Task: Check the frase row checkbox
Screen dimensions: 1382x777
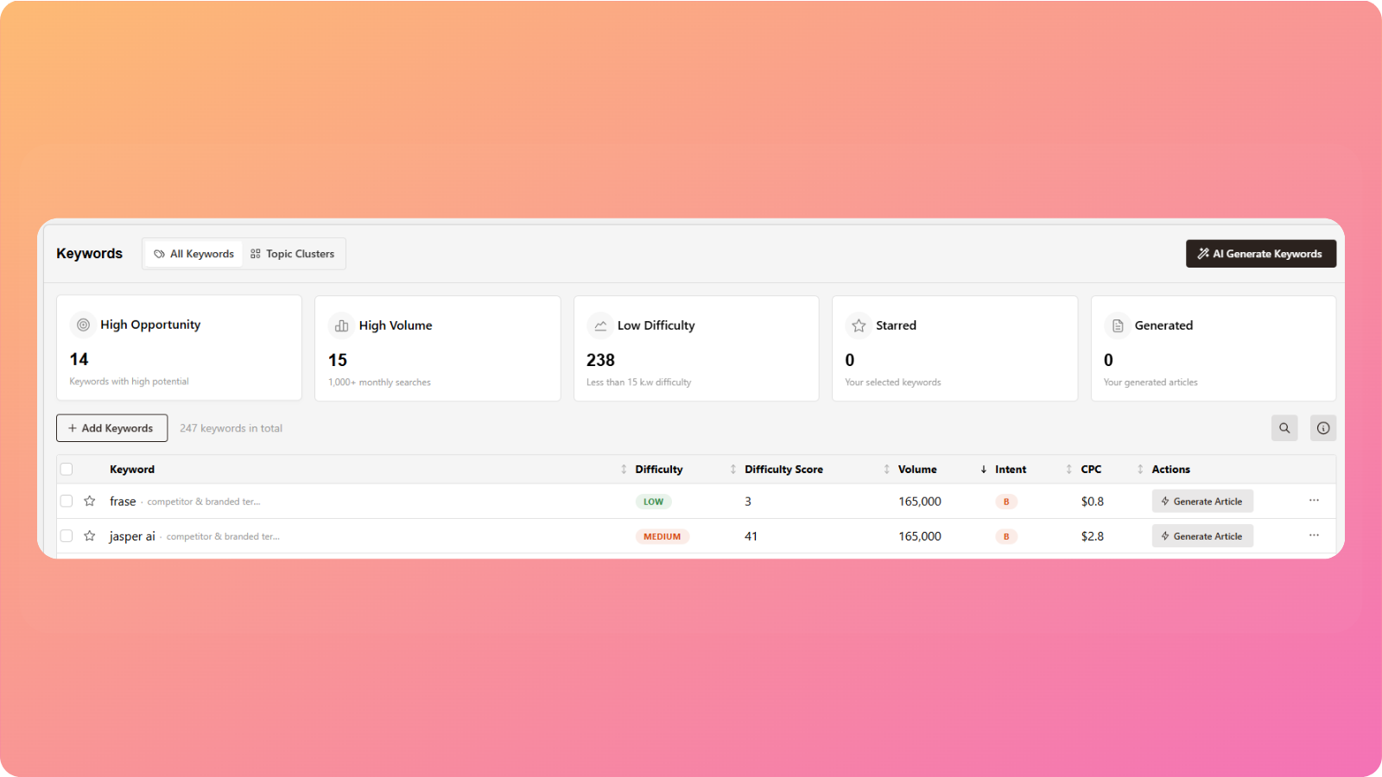Action: click(x=67, y=502)
